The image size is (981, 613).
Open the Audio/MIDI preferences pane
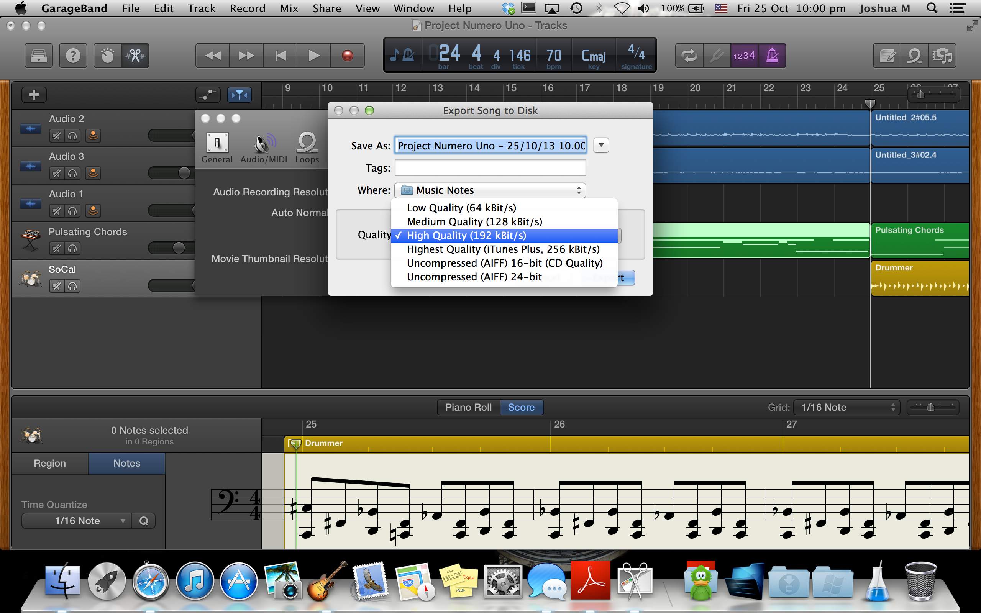[264, 148]
